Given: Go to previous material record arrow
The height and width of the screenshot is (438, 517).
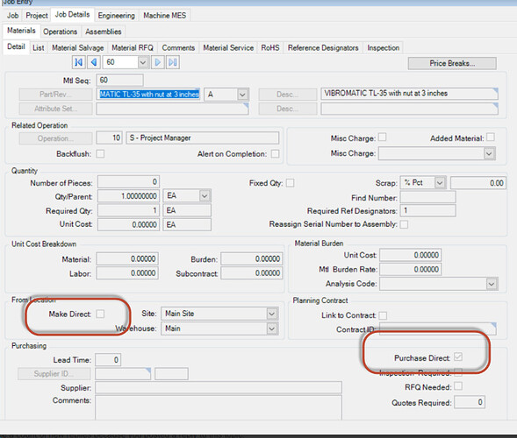Looking at the screenshot, I should click(94, 62).
